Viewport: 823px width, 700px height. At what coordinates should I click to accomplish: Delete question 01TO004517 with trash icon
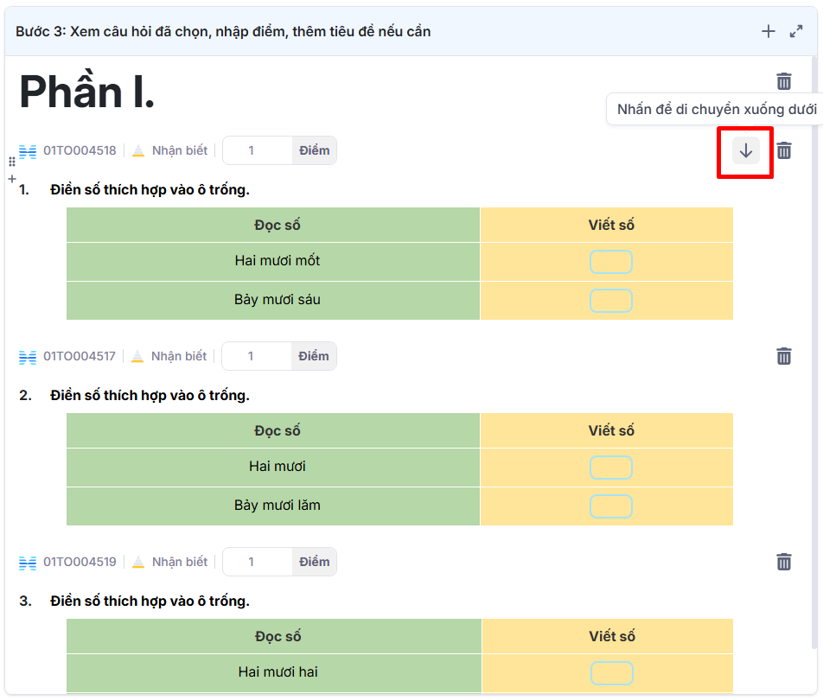784,356
